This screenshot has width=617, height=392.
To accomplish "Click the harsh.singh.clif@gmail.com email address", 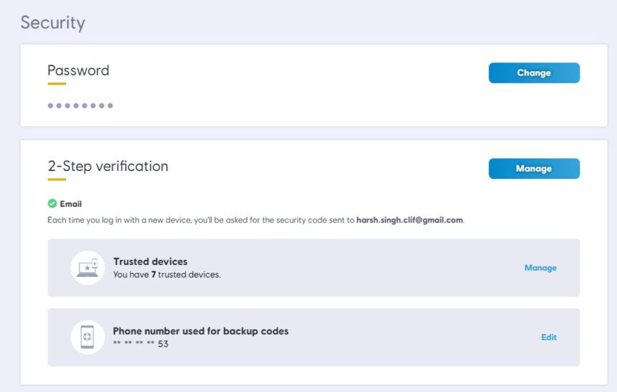I will point(410,220).
